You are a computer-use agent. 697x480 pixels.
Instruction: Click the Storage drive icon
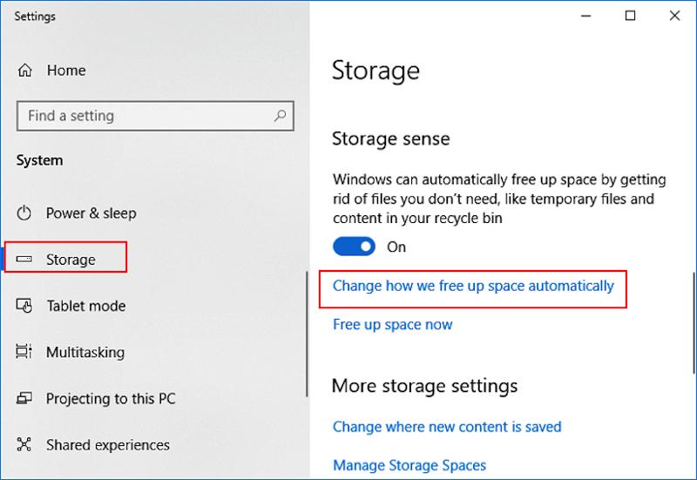click(x=25, y=260)
